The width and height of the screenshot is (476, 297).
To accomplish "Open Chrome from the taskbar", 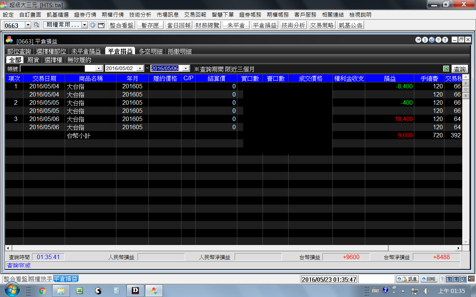I will point(42,291).
